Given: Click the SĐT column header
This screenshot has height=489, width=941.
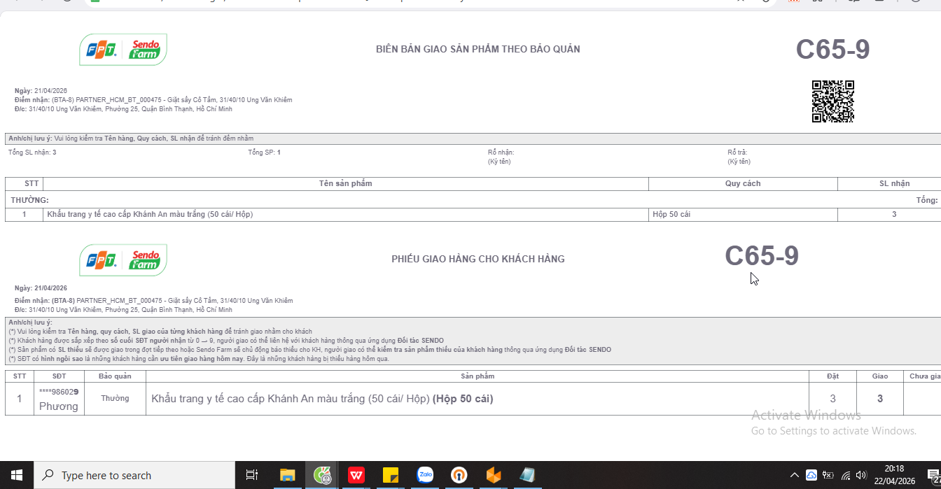Looking at the screenshot, I should coord(59,376).
